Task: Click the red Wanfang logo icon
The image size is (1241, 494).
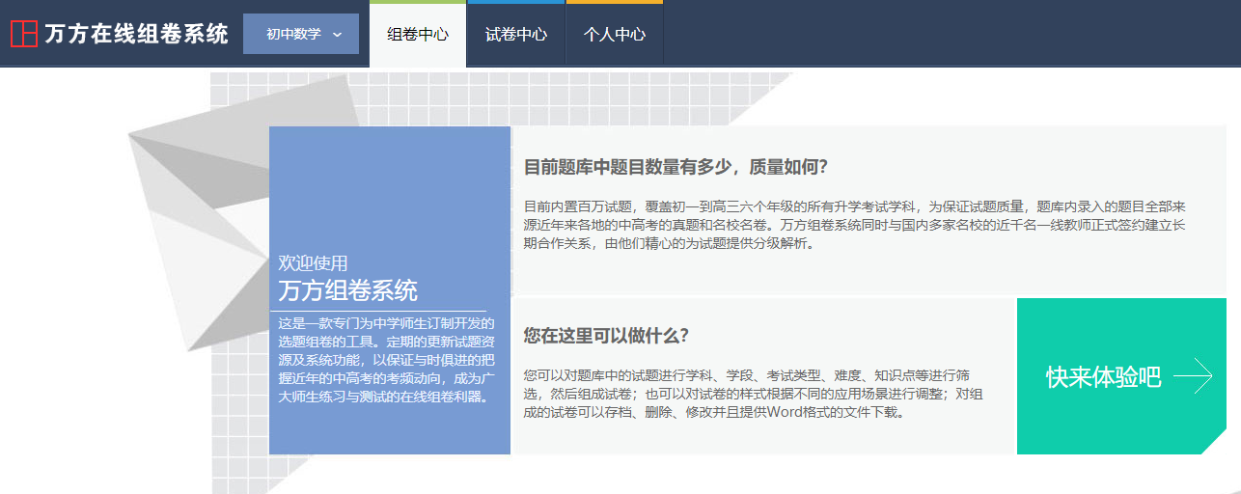Action: (23, 34)
